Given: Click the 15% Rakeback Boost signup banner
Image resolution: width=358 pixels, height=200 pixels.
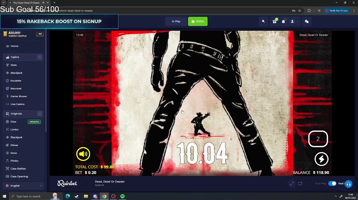Looking at the screenshot, I should point(59,22).
